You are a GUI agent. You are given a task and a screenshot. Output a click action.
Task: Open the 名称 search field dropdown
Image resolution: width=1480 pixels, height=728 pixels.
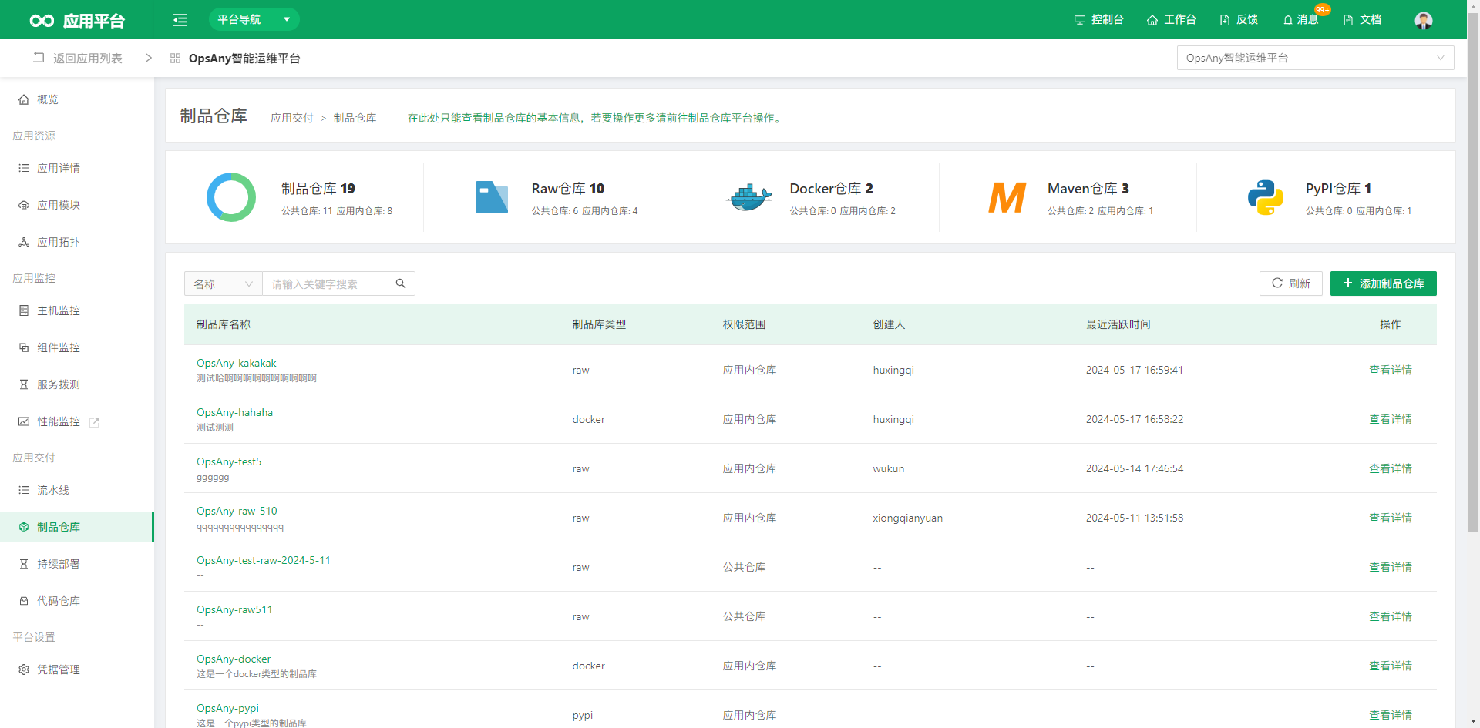point(224,283)
